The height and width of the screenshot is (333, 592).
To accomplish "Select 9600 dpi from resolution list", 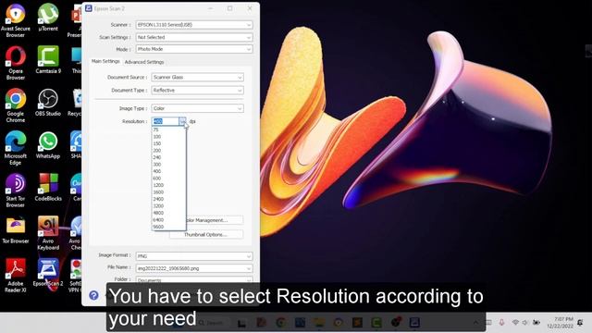I will [168, 227].
